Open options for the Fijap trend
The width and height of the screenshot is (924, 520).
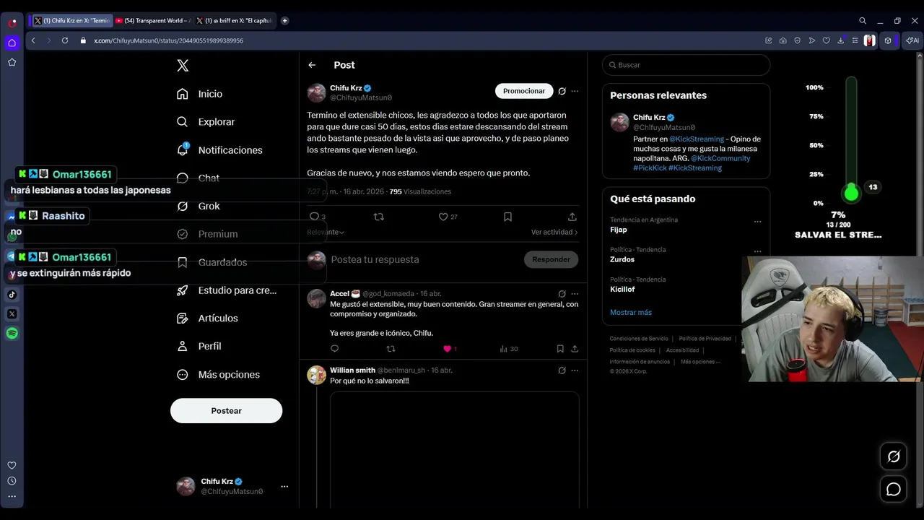click(x=757, y=222)
